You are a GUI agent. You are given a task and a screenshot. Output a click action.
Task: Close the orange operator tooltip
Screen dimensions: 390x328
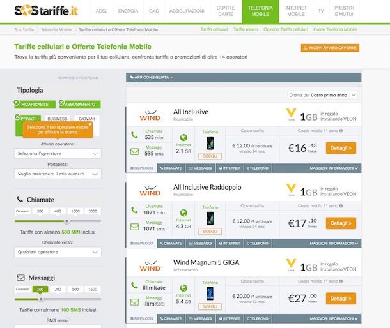point(90,124)
